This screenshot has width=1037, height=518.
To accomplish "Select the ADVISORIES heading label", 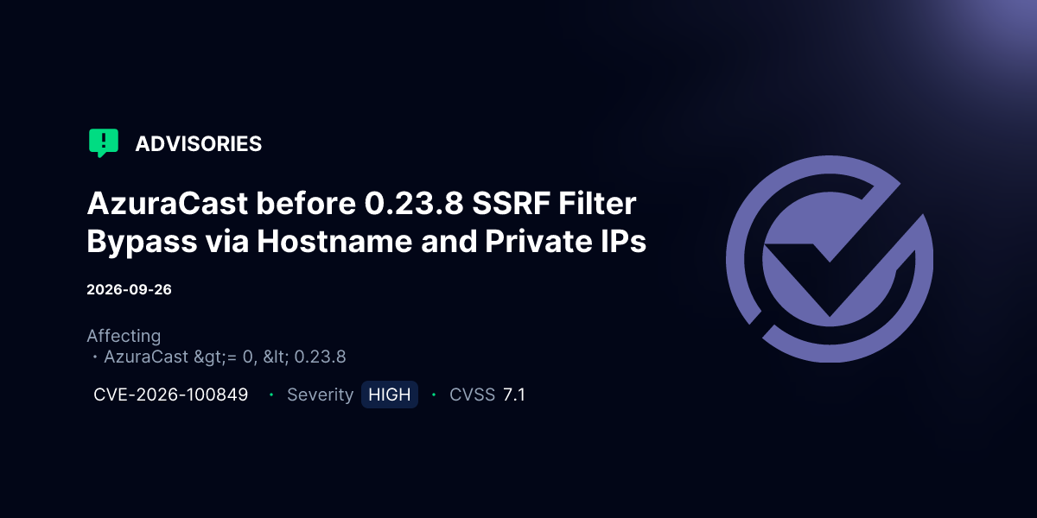I will [x=199, y=144].
